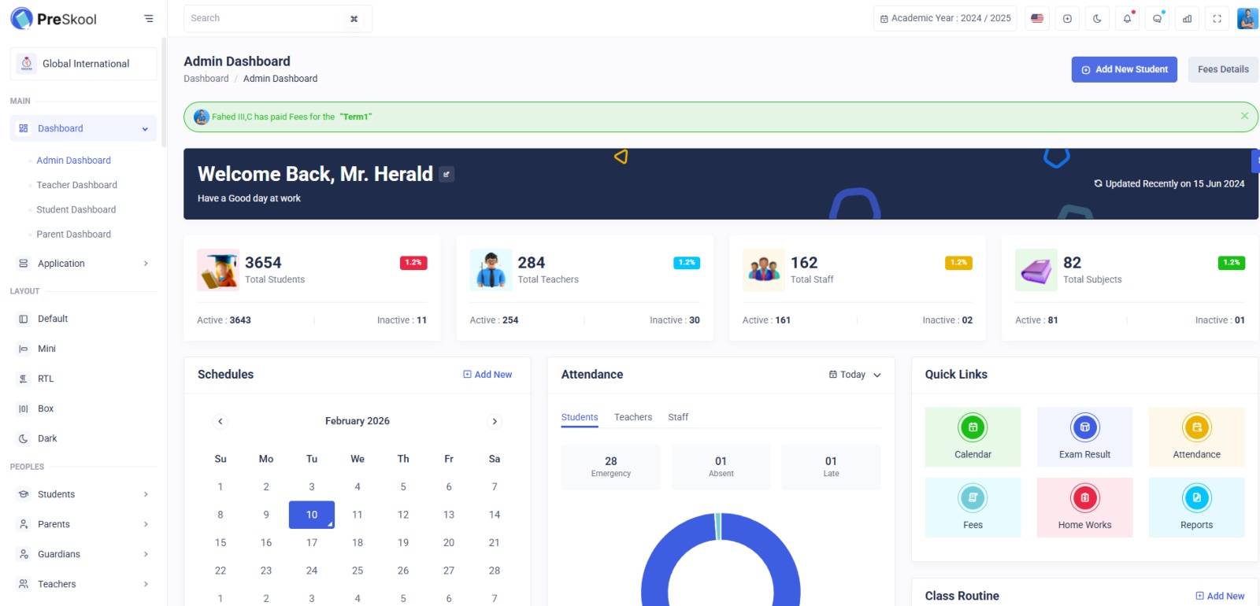Open the Exam Result quick link

point(1084,437)
